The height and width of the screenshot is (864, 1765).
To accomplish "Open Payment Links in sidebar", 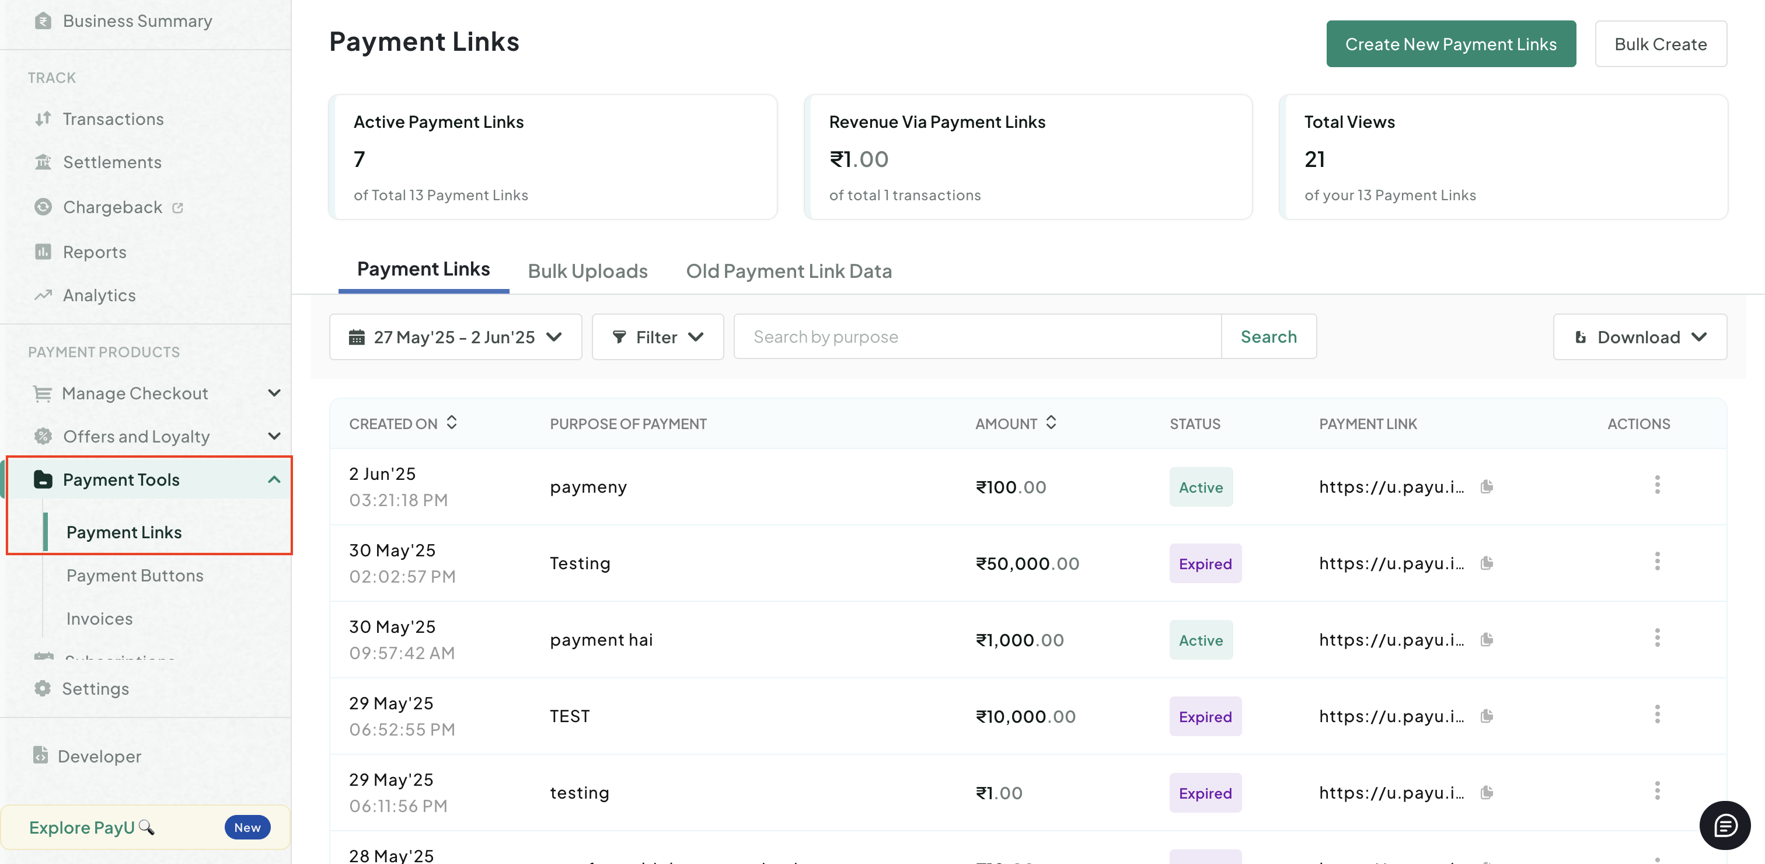I will point(124,532).
